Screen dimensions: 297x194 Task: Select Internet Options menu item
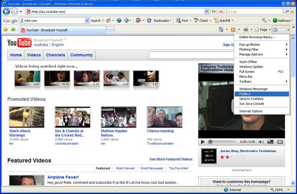pyautogui.click(x=262, y=111)
